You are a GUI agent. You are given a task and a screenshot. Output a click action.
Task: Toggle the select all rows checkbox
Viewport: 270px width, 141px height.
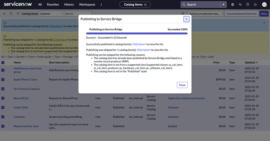point(3,62)
